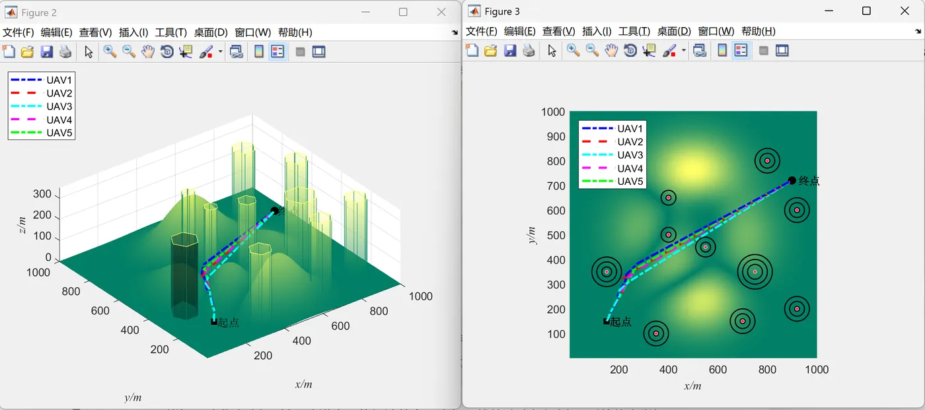Click Print figure icon in Figure 2 toolbar
Screen dimensions: 925x410
click(65, 51)
